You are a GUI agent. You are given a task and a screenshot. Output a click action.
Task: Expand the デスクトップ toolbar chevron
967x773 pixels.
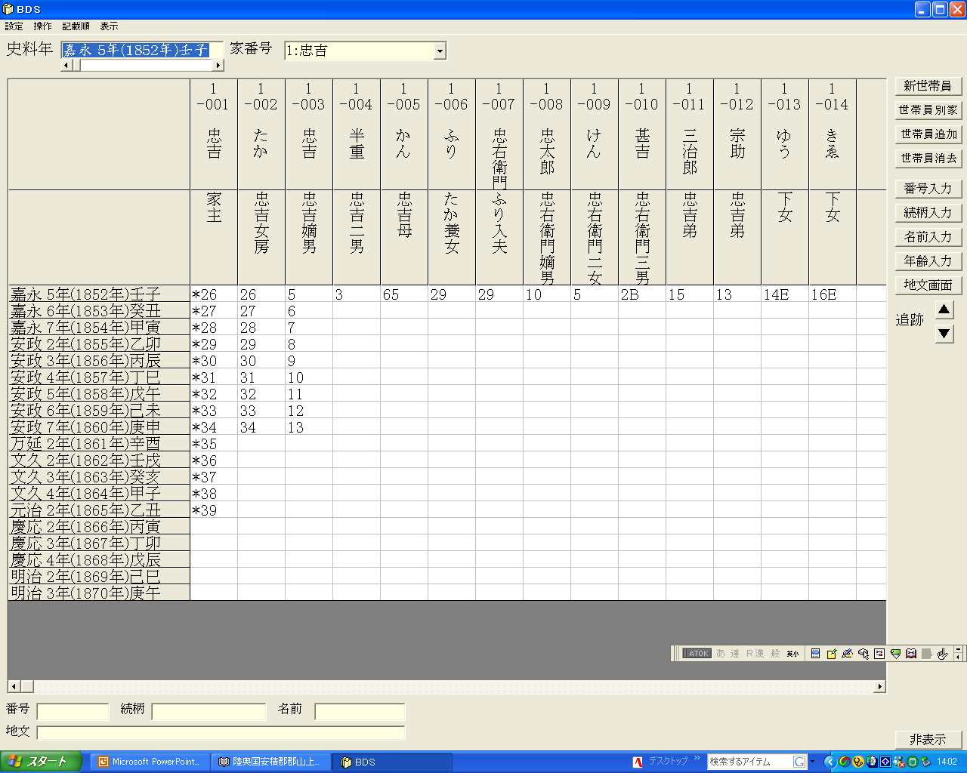[x=697, y=758]
